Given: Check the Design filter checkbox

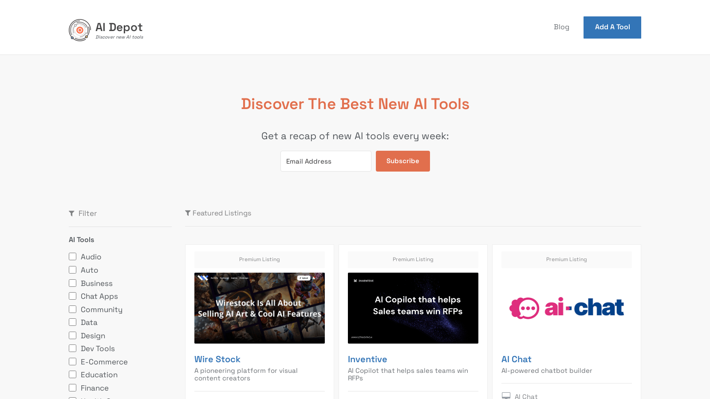Looking at the screenshot, I should [73, 336].
